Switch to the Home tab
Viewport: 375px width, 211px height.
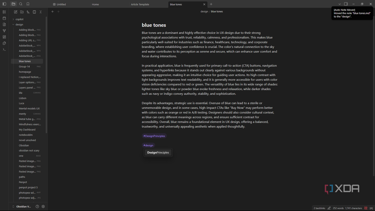[95, 4]
